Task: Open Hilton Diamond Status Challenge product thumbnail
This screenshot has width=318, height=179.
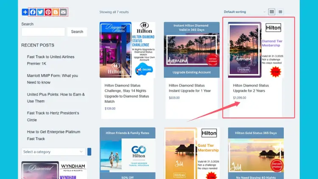Action: coord(127,50)
